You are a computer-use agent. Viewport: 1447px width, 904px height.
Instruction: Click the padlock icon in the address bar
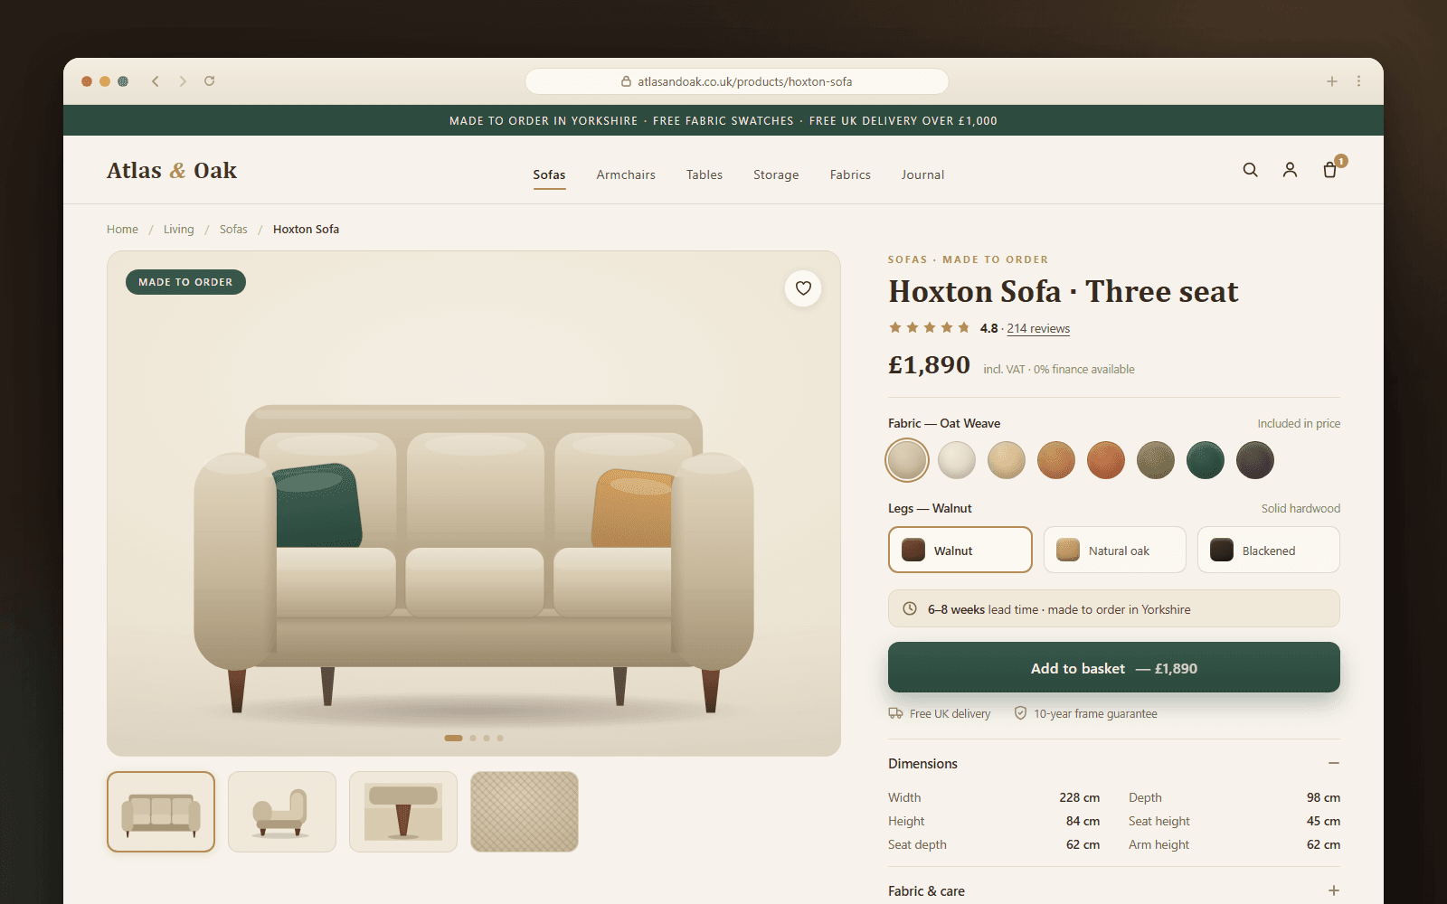click(626, 81)
